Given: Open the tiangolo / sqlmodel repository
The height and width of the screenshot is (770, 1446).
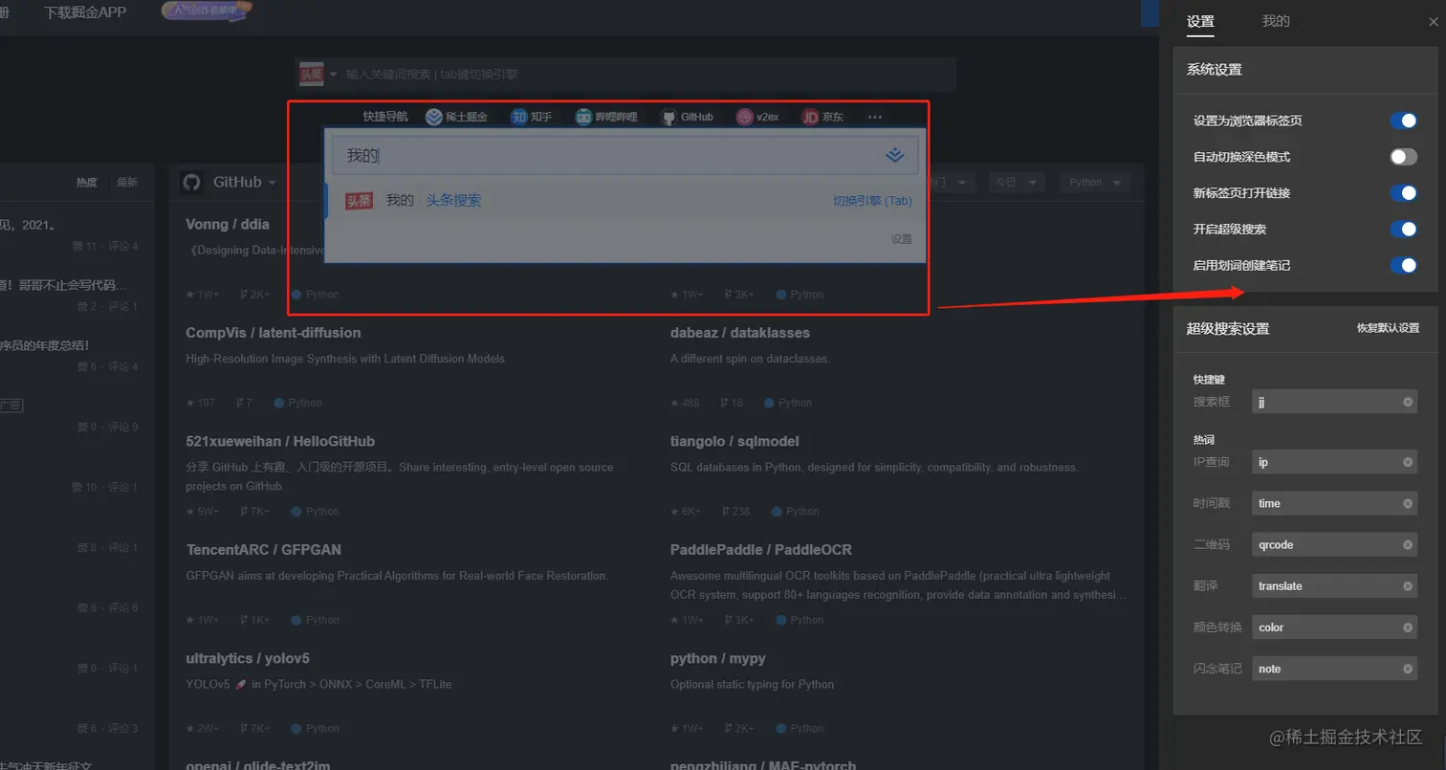Looking at the screenshot, I should [x=734, y=441].
